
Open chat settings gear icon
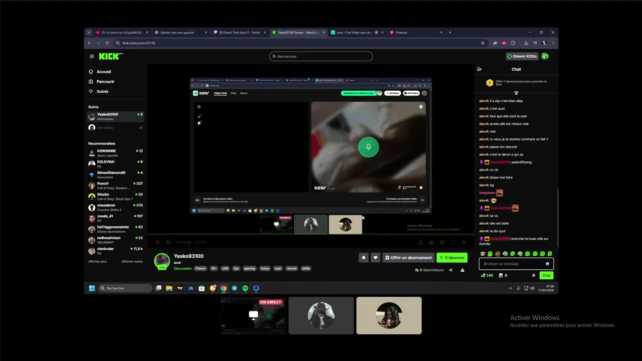[534, 275]
